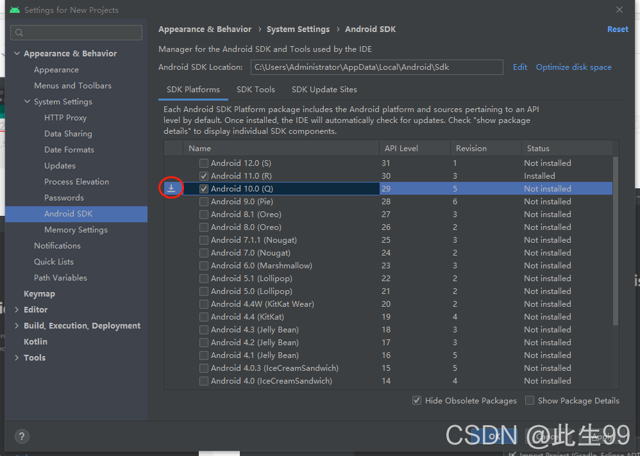Click Optimize disk space link

coord(573,67)
